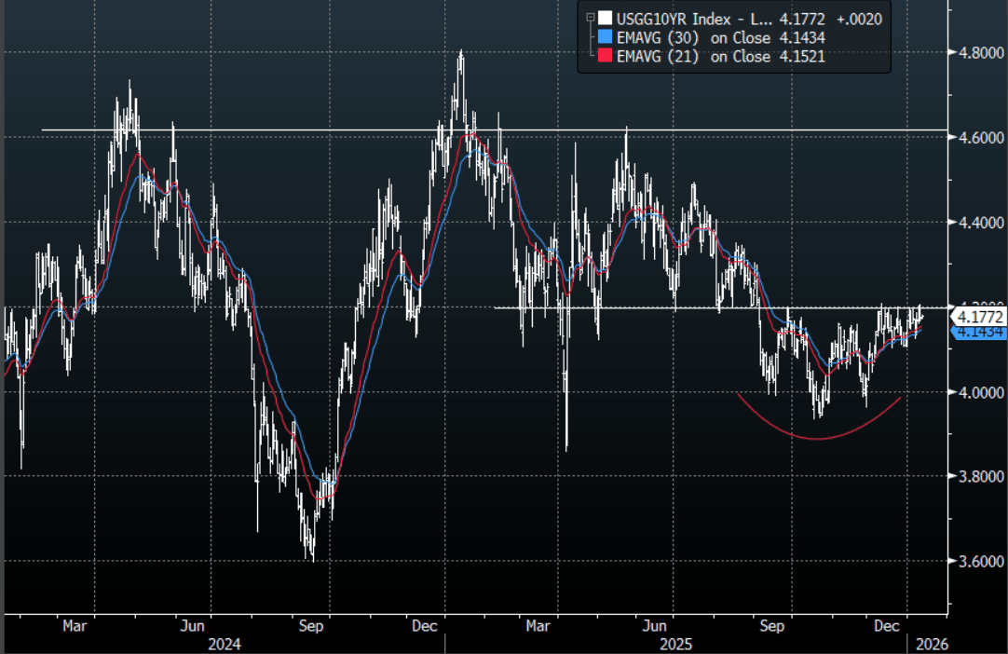Image resolution: width=1008 pixels, height=654 pixels.
Task: Click the 3.6000 y-axis label
Action: pyautogui.click(x=976, y=561)
